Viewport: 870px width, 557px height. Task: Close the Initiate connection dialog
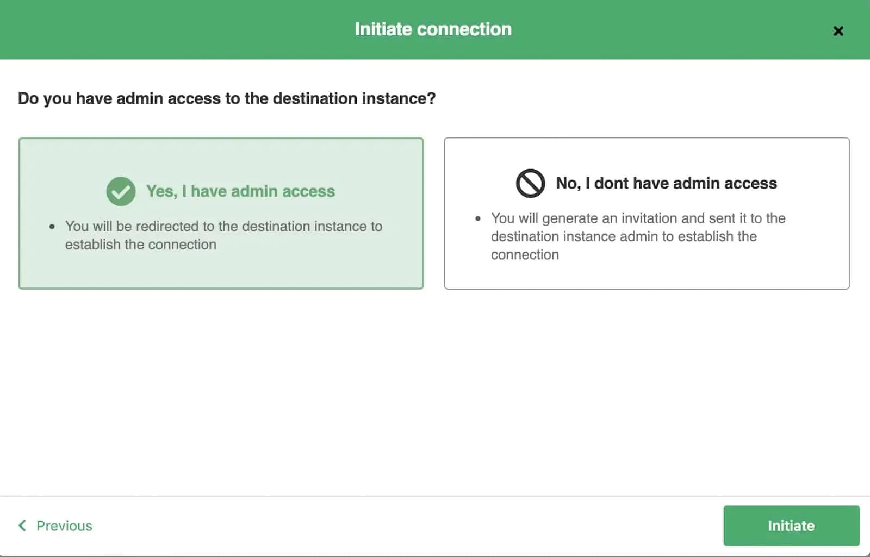coord(838,31)
